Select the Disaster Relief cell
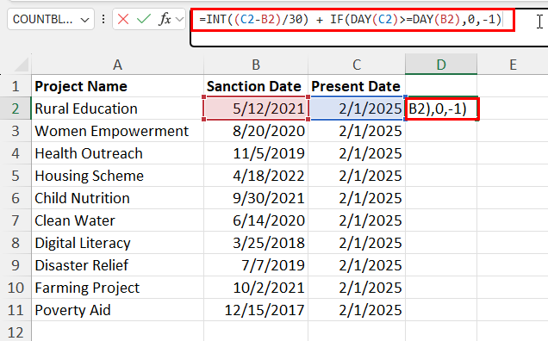 click(x=117, y=265)
